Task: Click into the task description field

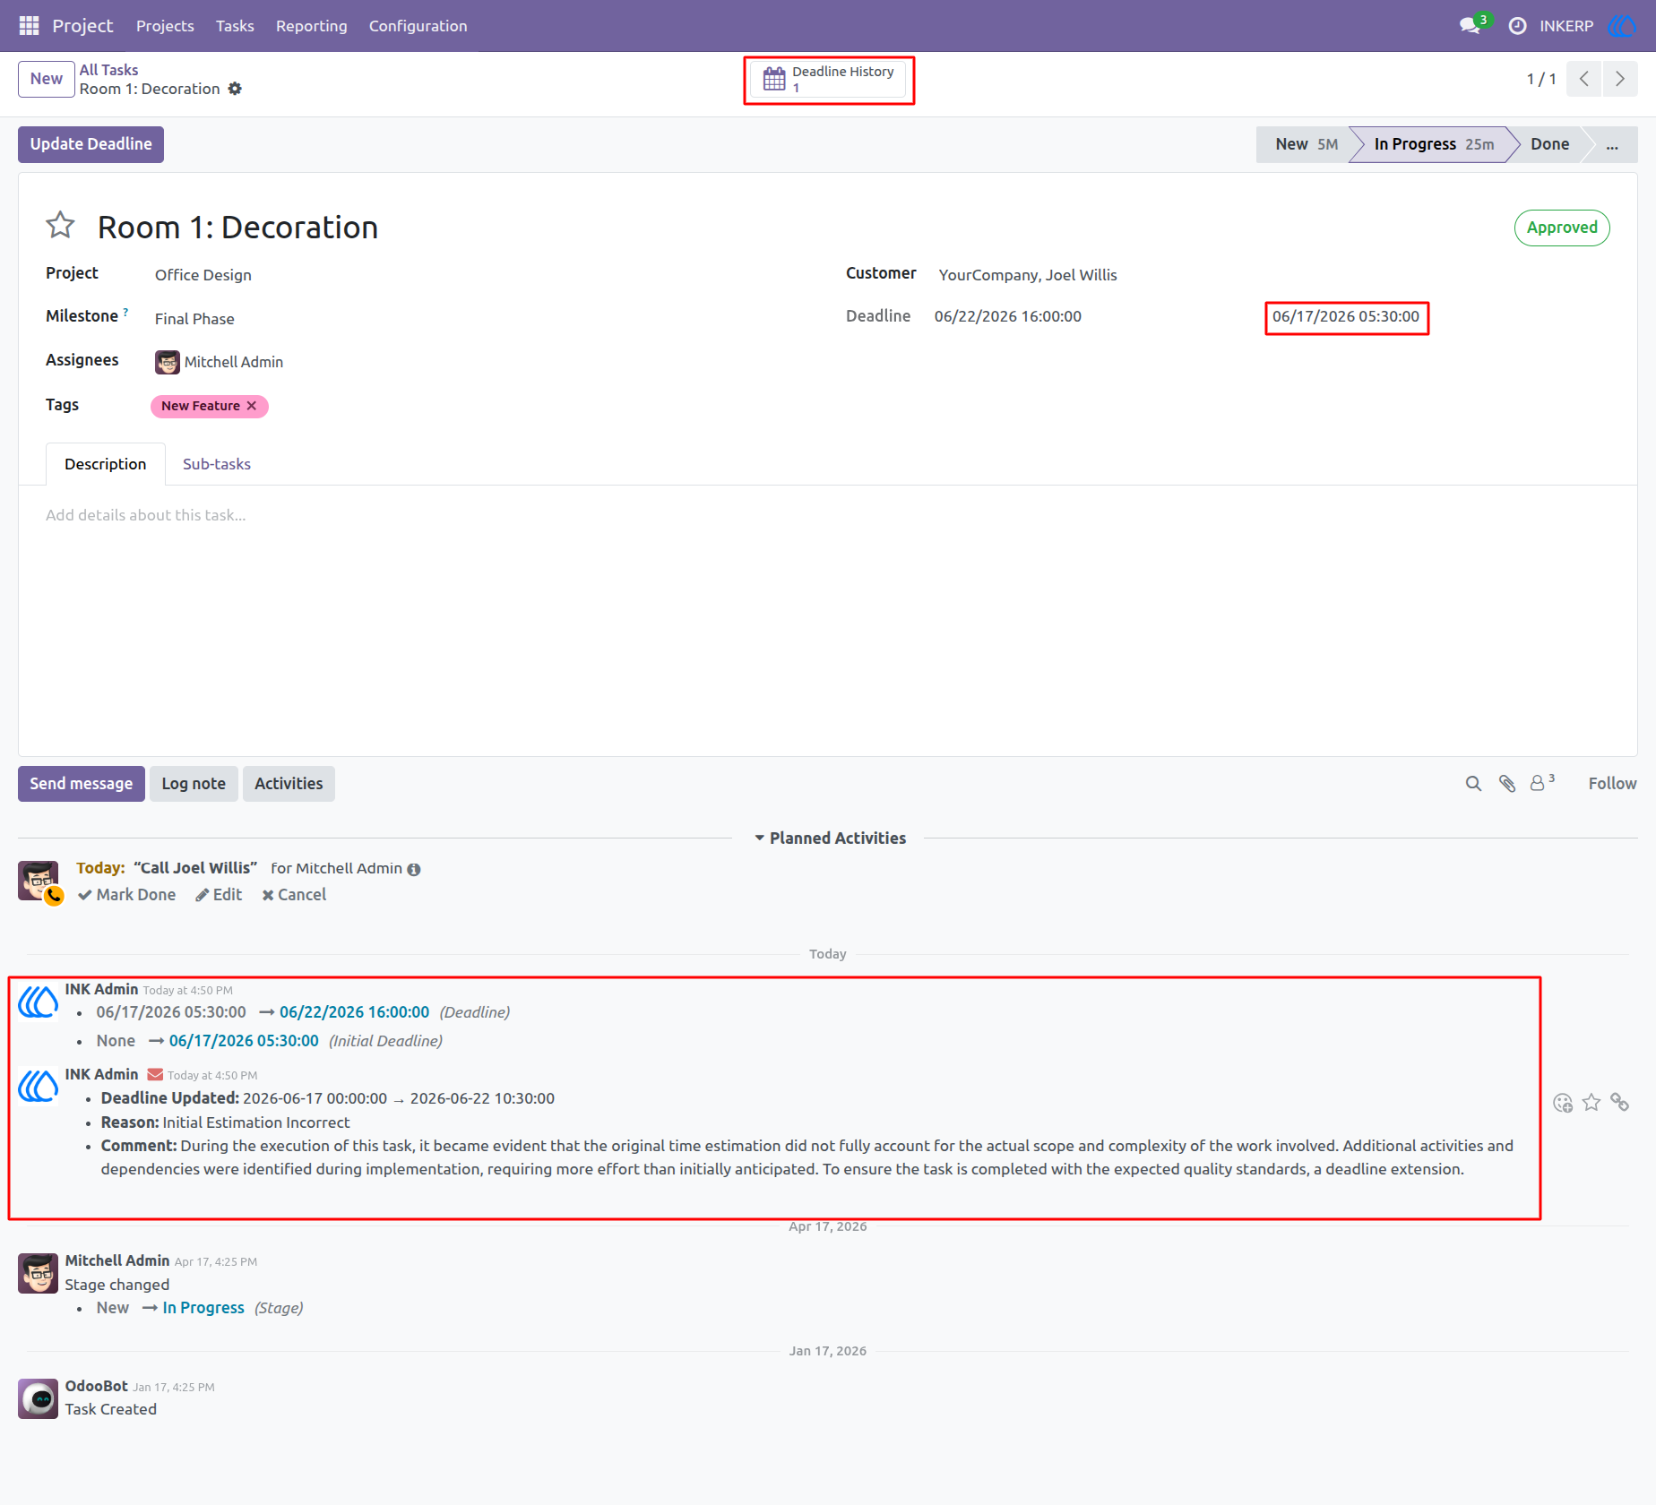Action: [x=827, y=515]
